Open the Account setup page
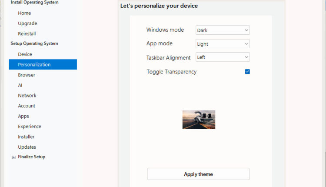Viewport: 326px width, 187px height. tap(27, 106)
